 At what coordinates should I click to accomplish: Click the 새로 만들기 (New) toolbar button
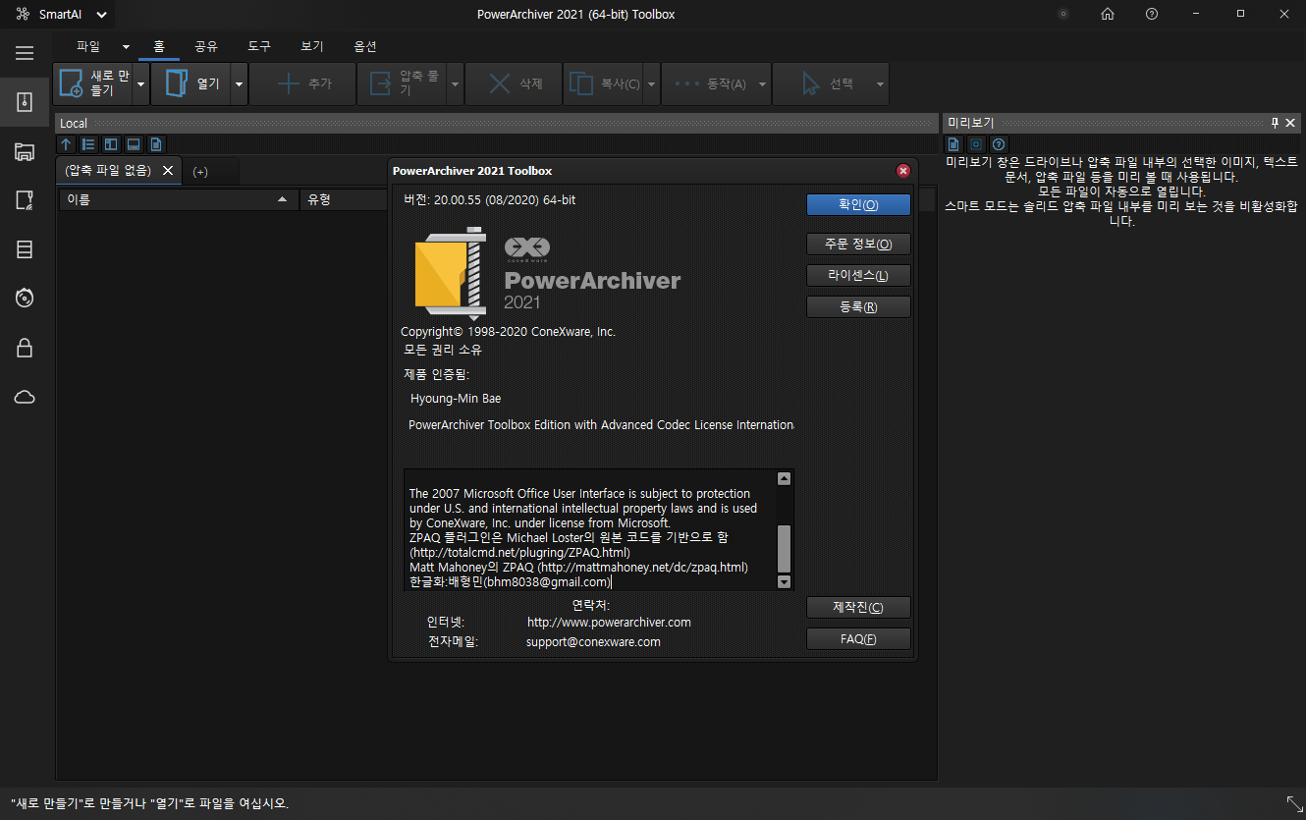[92, 84]
